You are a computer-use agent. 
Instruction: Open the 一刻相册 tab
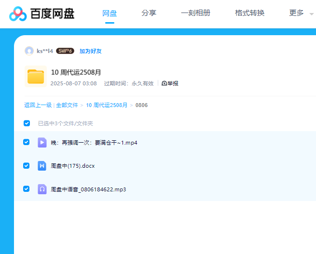coord(195,13)
